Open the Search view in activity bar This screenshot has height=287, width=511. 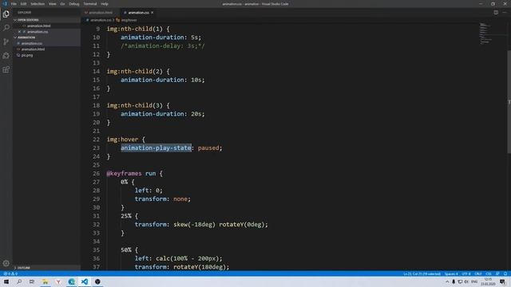coord(6,28)
